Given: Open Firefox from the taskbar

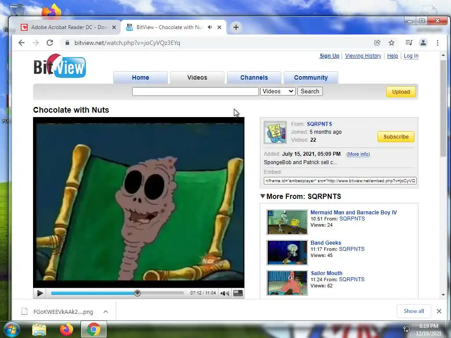Looking at the screenshot, I should [67, 330].
